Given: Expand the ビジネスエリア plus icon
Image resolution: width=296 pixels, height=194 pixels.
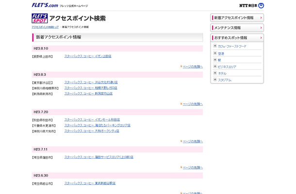Looking at the screenshot, I should (215, 66).
